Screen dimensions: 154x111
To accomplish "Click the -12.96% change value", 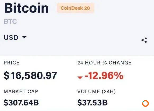I will [104, 75].
